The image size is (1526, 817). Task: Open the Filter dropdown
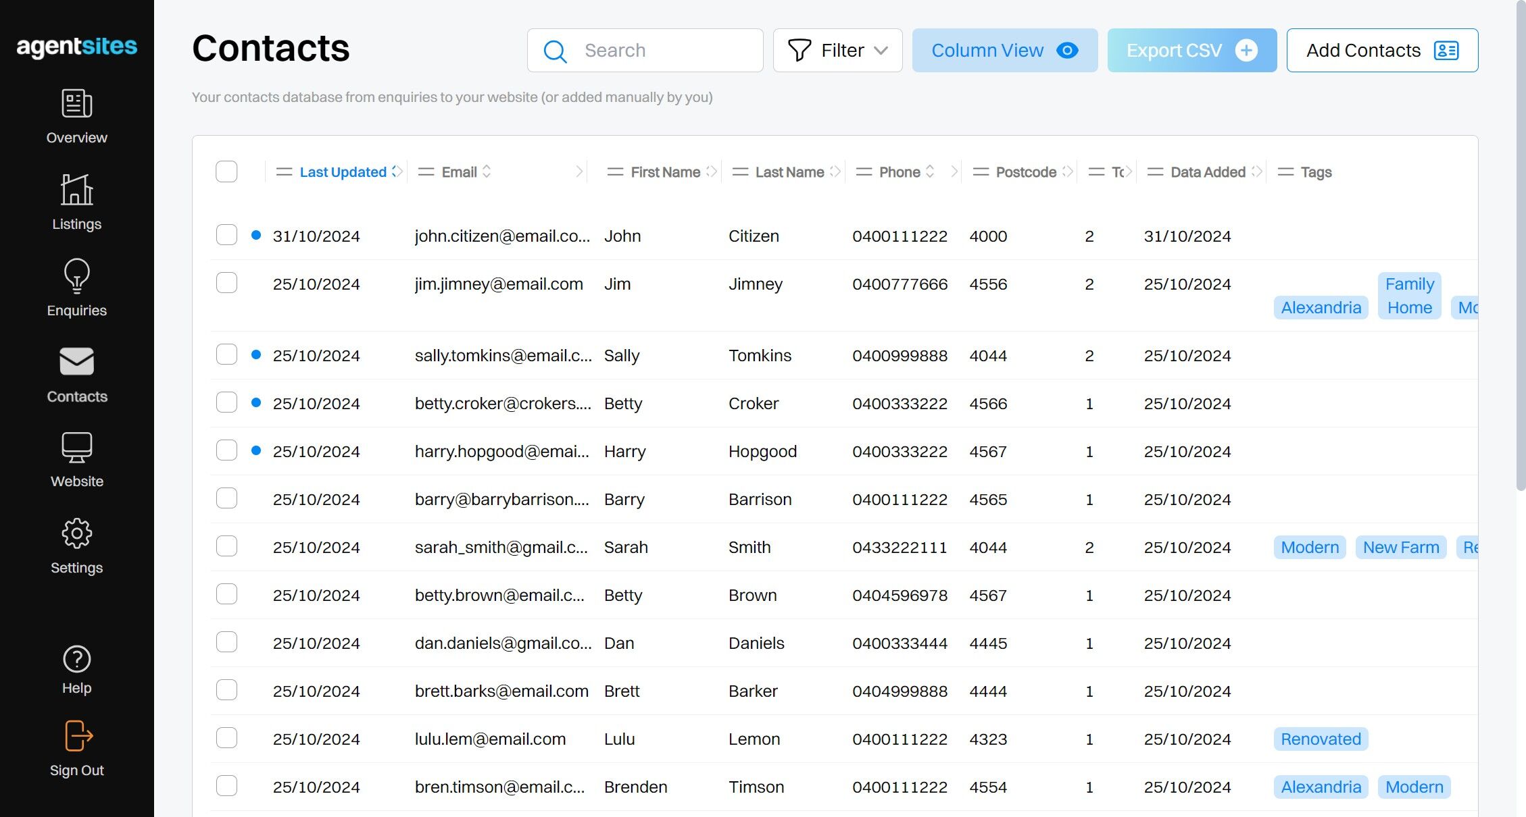point(838,50)
